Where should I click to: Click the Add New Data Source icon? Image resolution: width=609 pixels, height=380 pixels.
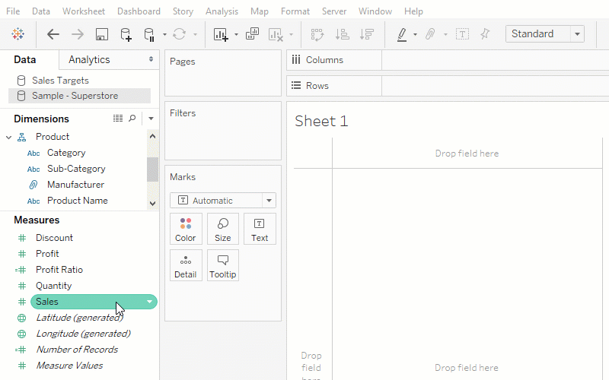[x=126, y=34]
